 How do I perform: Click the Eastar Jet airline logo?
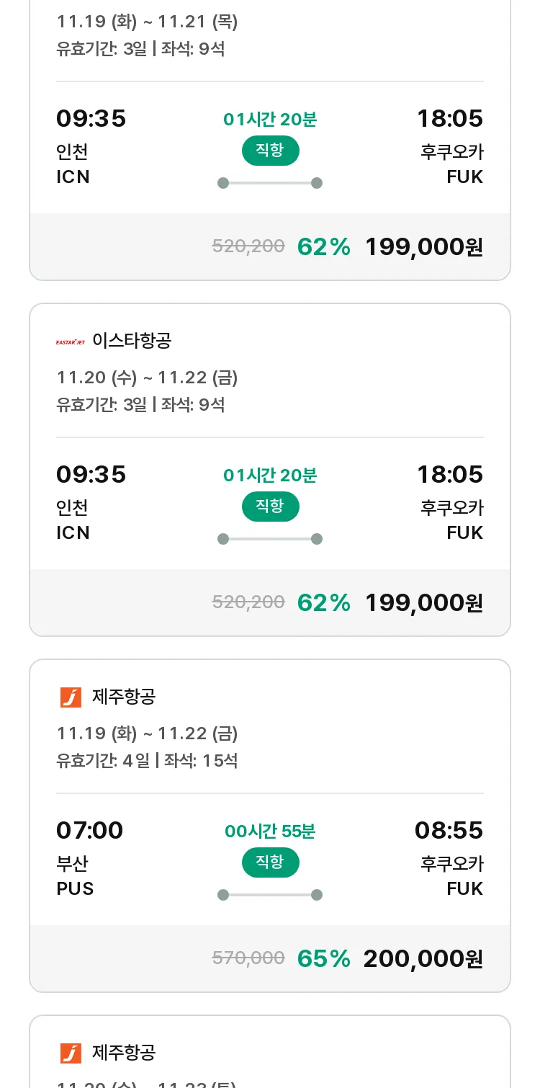pos(71,341)
